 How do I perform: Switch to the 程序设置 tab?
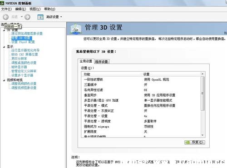click(101, 62)
